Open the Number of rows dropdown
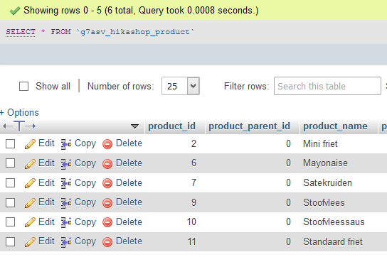This screenshot has height=257, width=387. tap(181, 86)
